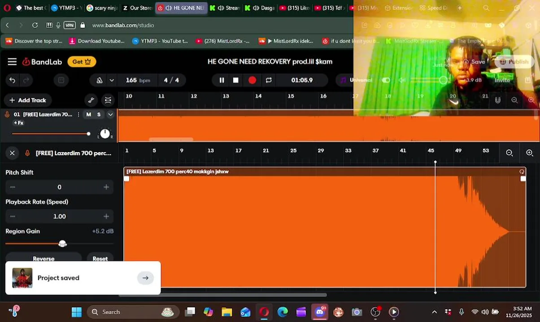540x322 pixels.
Task: Open the BandLab hamburger menu
Action: pyautogui.click(x=12, y=62)
